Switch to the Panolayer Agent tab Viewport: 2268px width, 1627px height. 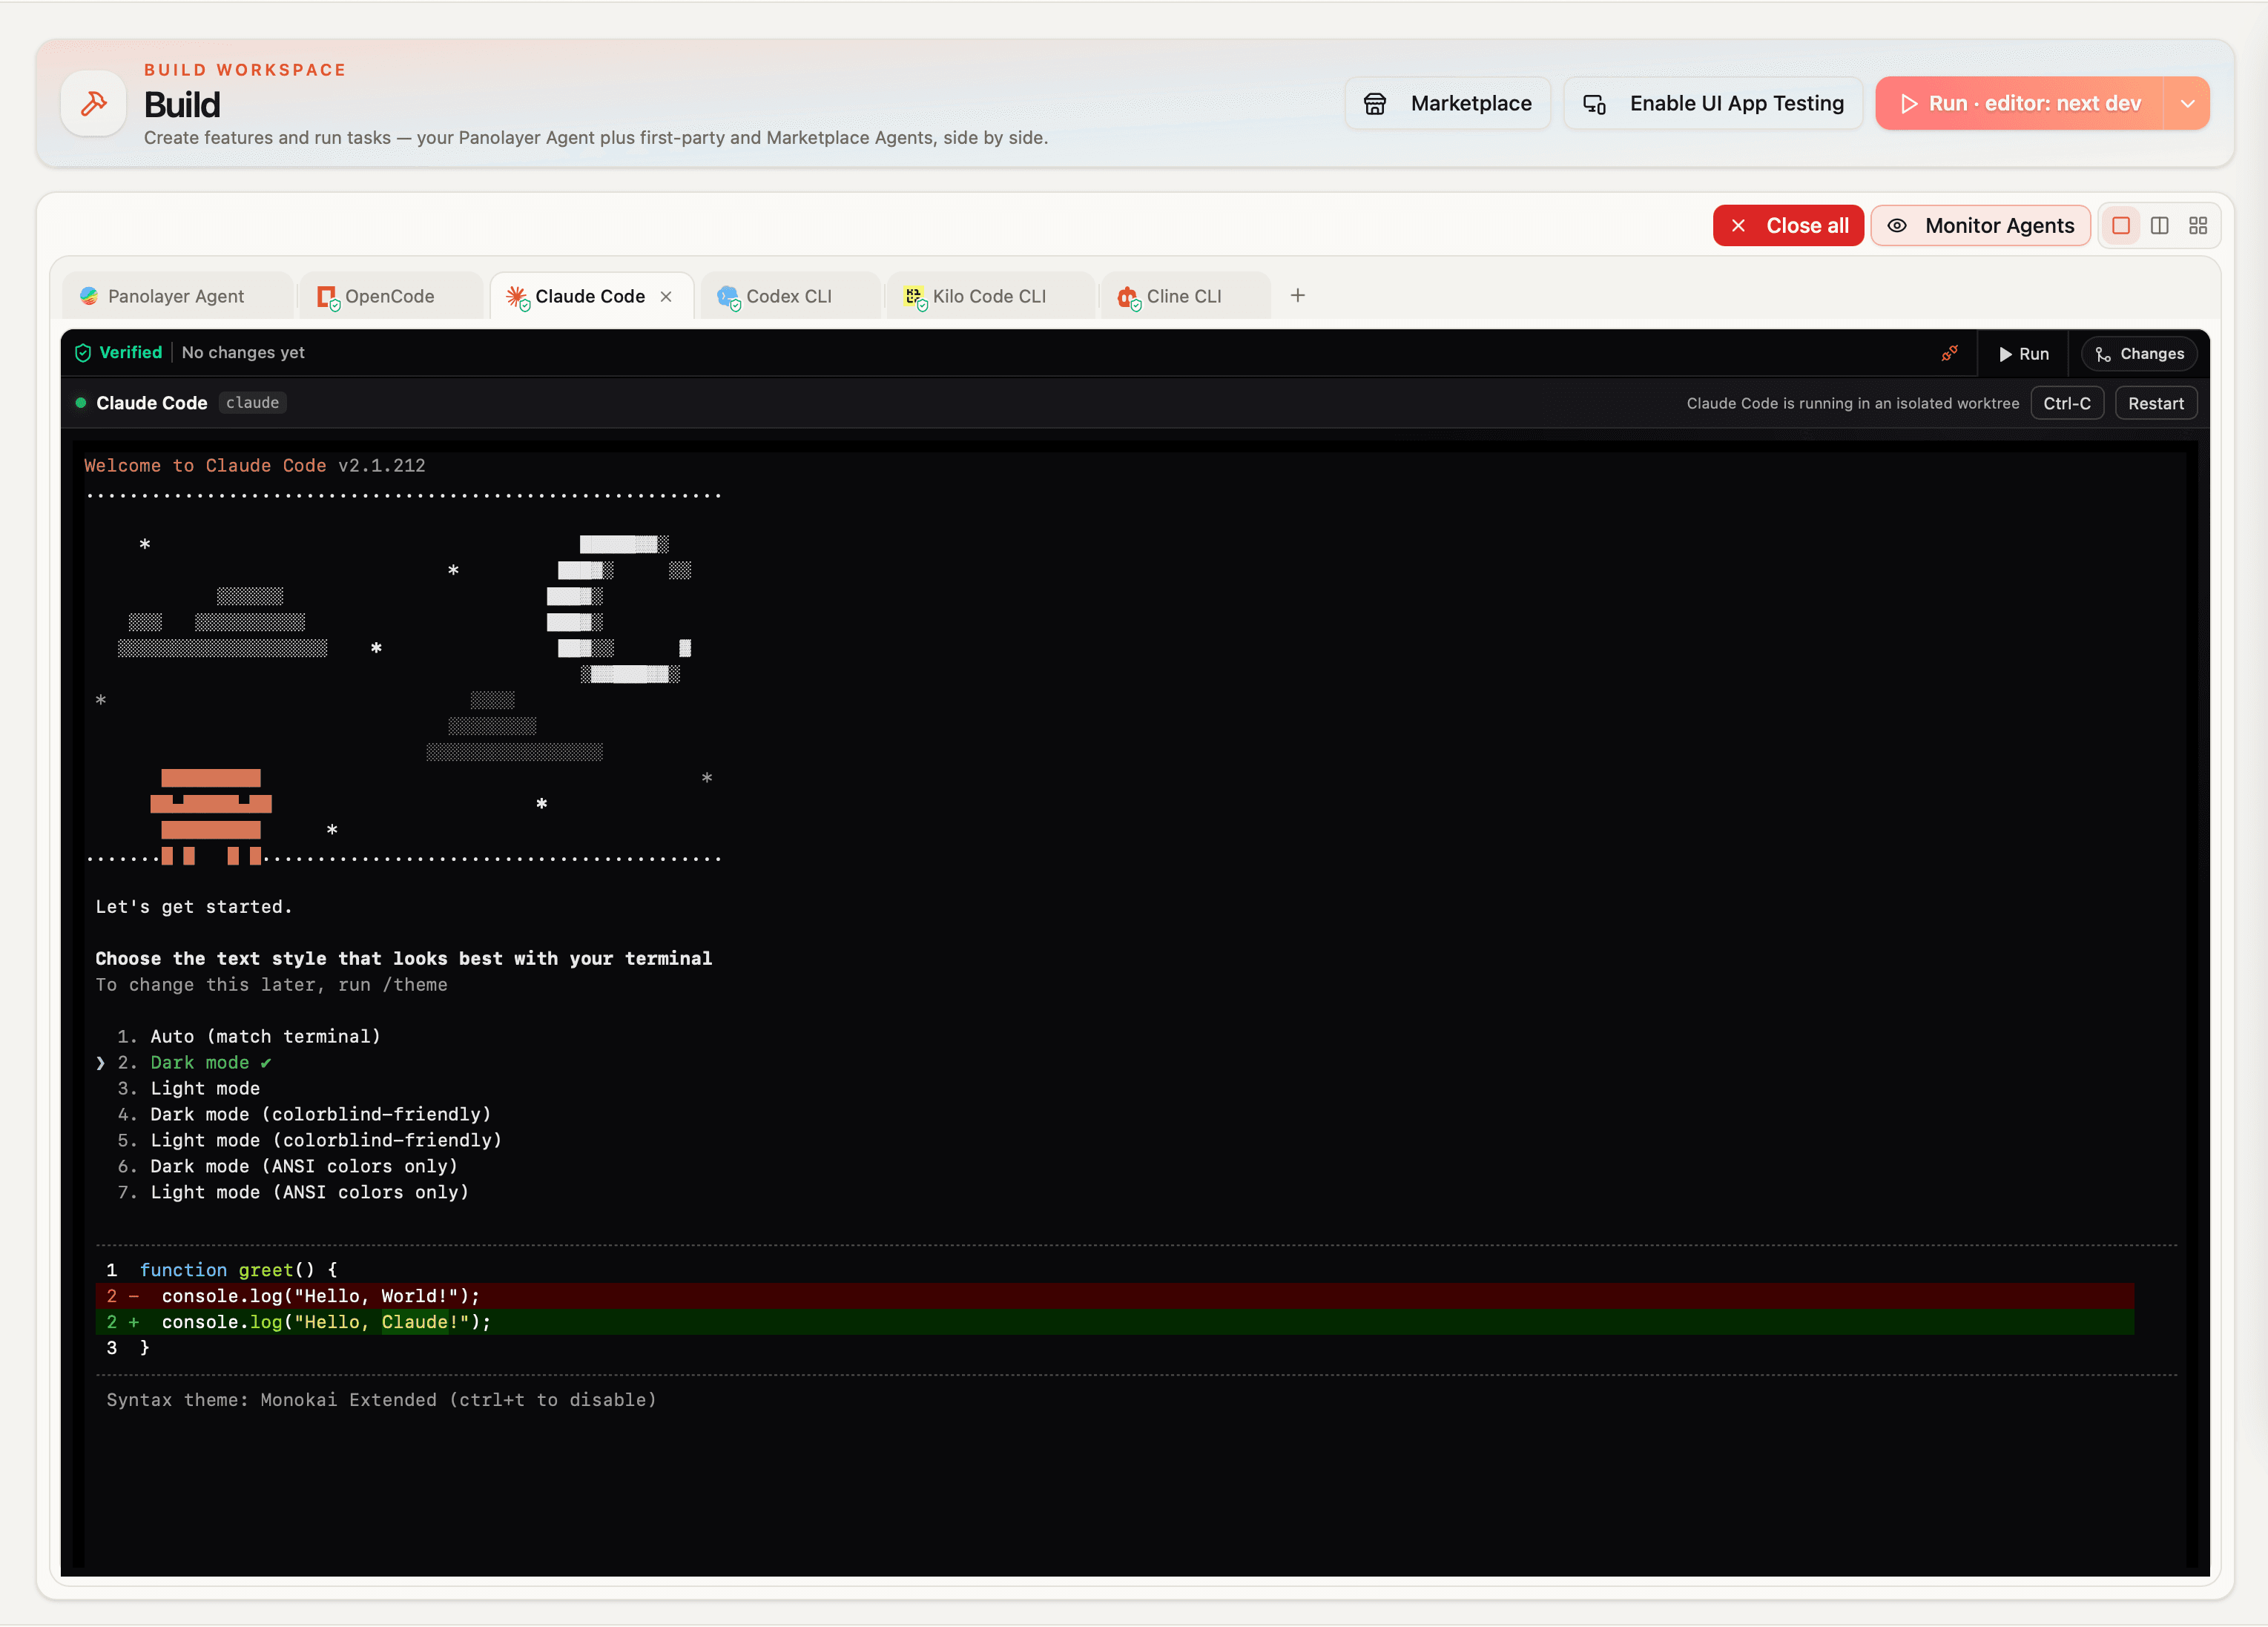tap(176, 297)
